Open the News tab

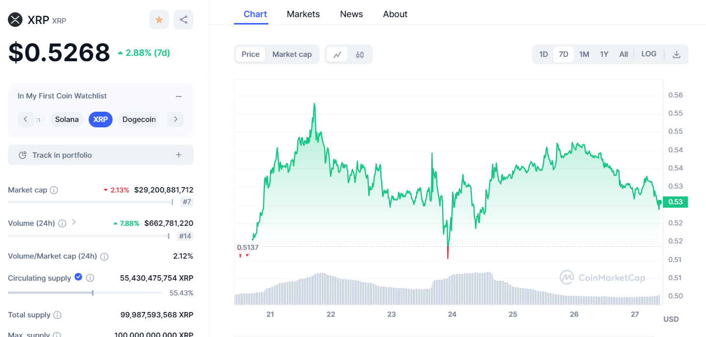tap(352, 14)
